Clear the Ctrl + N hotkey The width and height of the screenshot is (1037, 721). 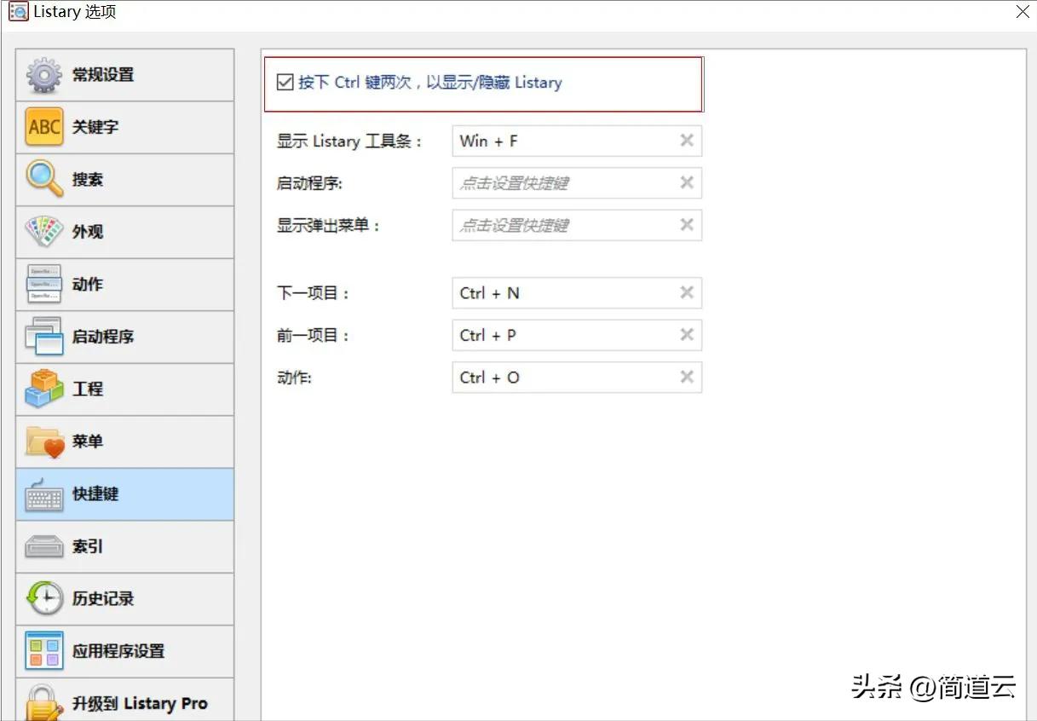[687, 292]
